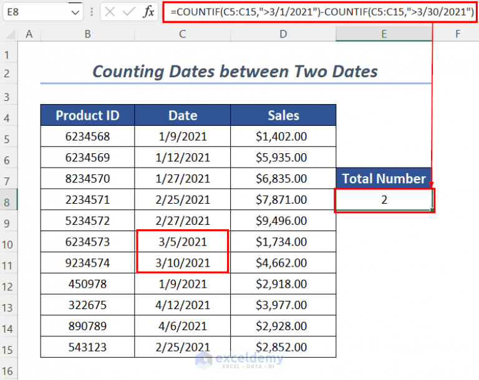
Task: Select sales cell $1,734.00
Action: coord(283,242)
